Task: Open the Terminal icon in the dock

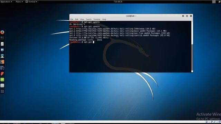Action: 2,38
